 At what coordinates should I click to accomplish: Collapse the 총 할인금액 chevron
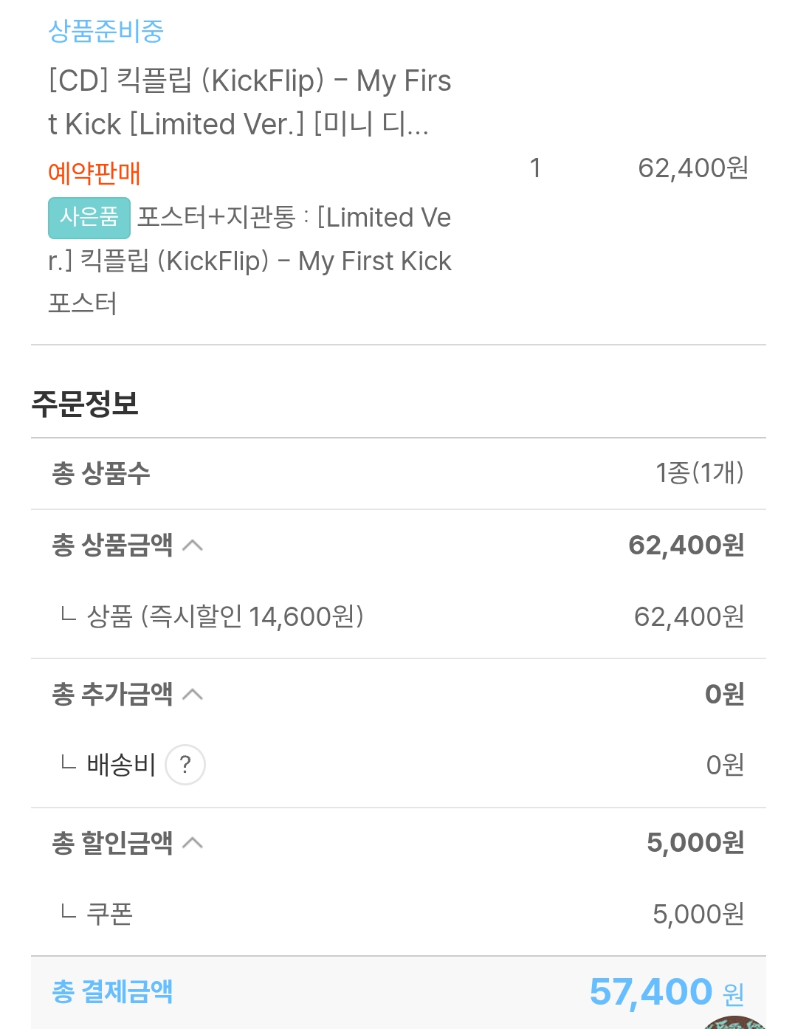[193, 843]
